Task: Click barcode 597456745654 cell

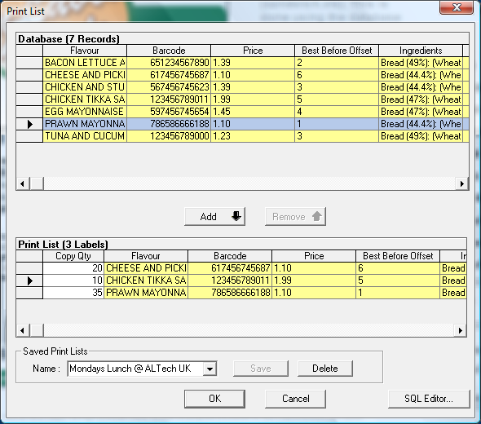Action: click(169, 112)
